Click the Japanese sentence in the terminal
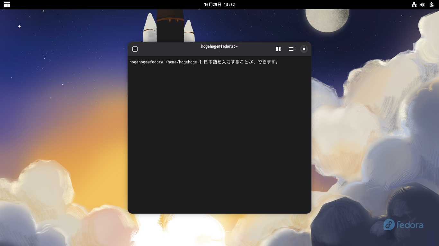Viewport: 439px width, 246px height. point(241,62)
